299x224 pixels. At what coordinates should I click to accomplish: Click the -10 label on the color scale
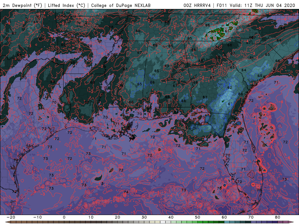[x=37, y=217]
